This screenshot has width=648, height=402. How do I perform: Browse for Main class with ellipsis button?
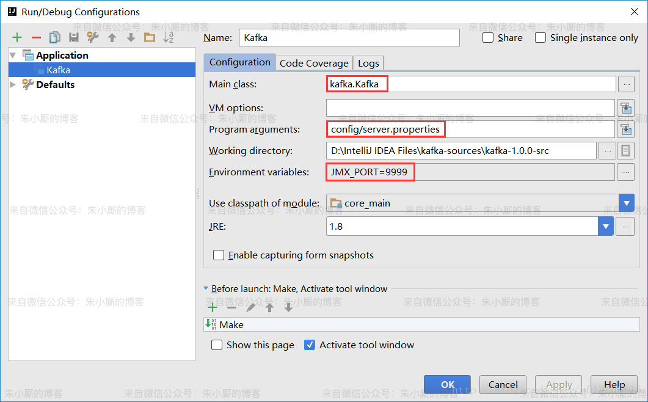[627, 84]
